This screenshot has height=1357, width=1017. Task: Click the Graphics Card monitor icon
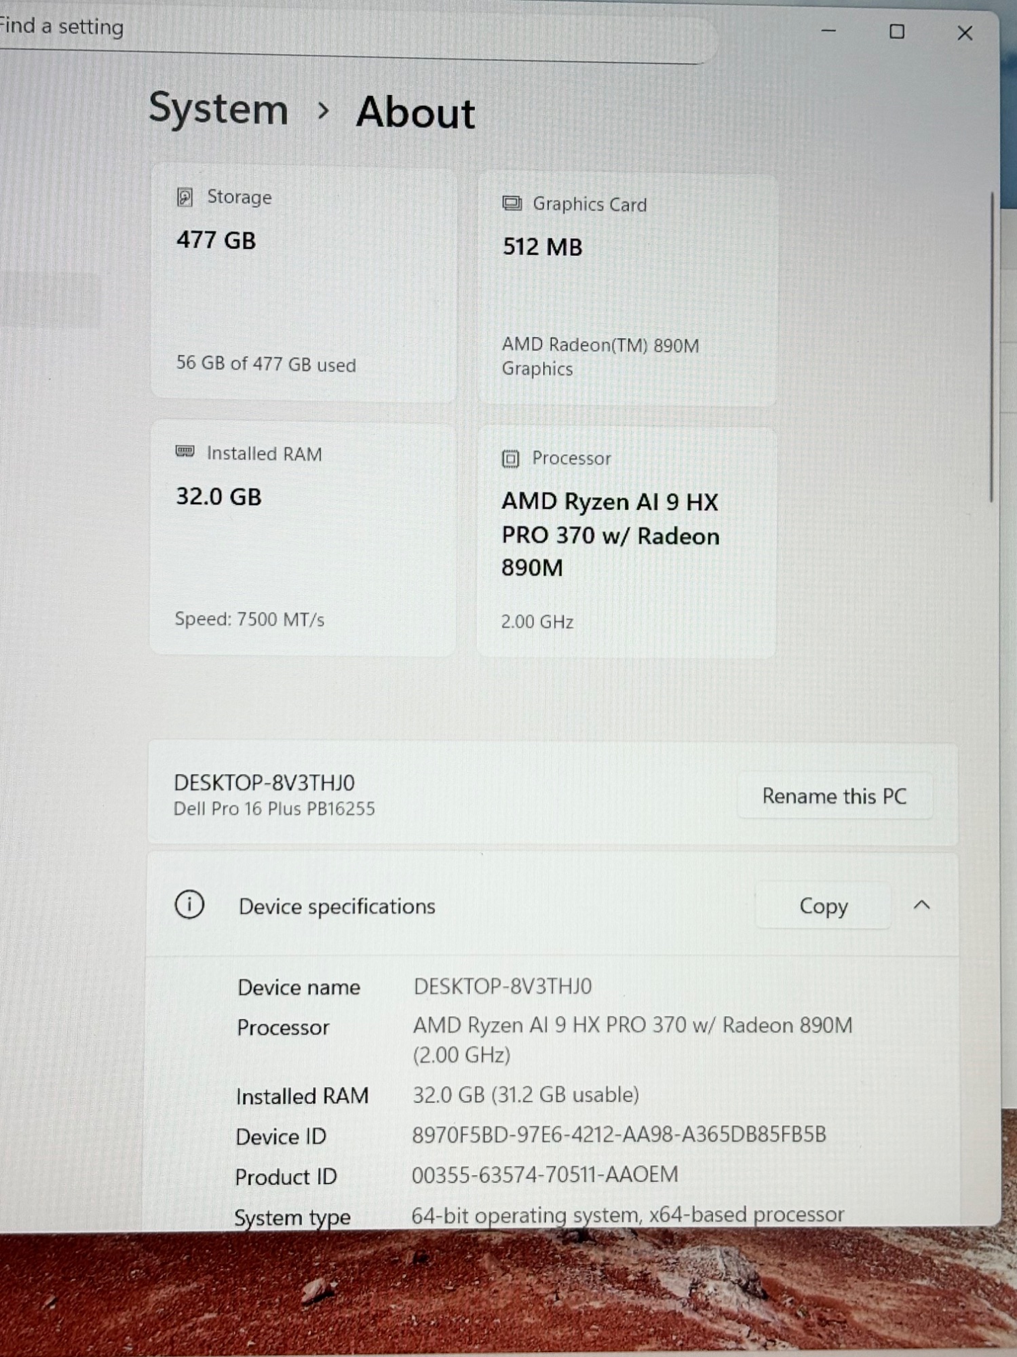(512, 204)
